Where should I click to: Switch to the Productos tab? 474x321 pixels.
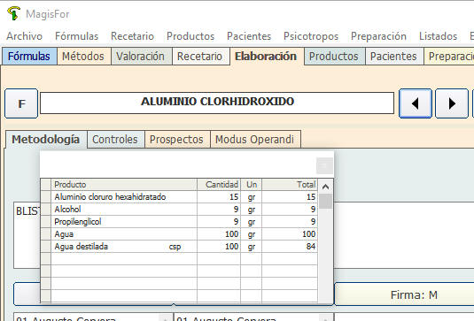334,57
